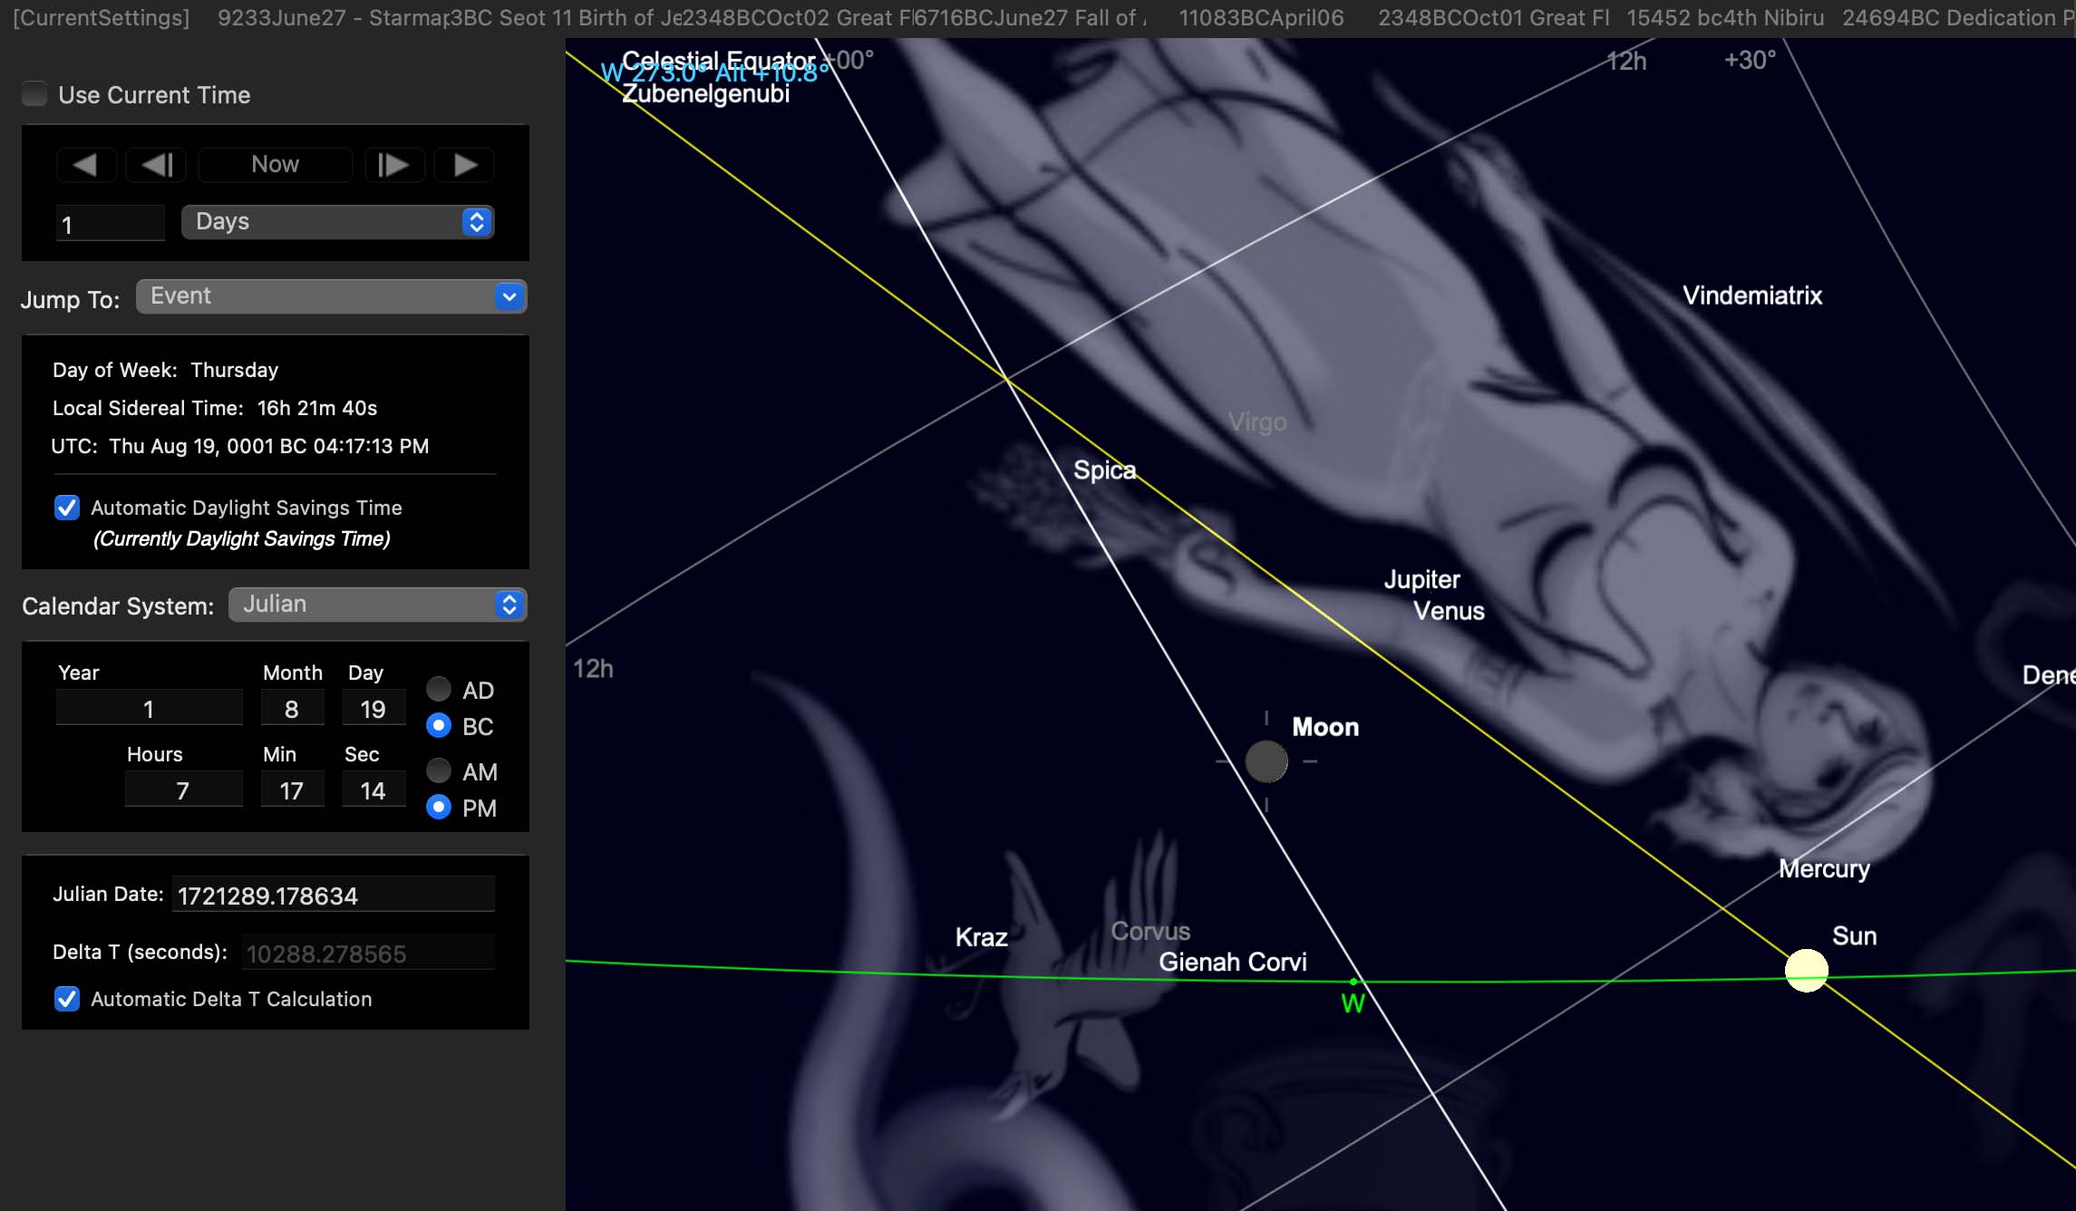Select the BC radio button

pyautogui.click(x=439, y=726)
